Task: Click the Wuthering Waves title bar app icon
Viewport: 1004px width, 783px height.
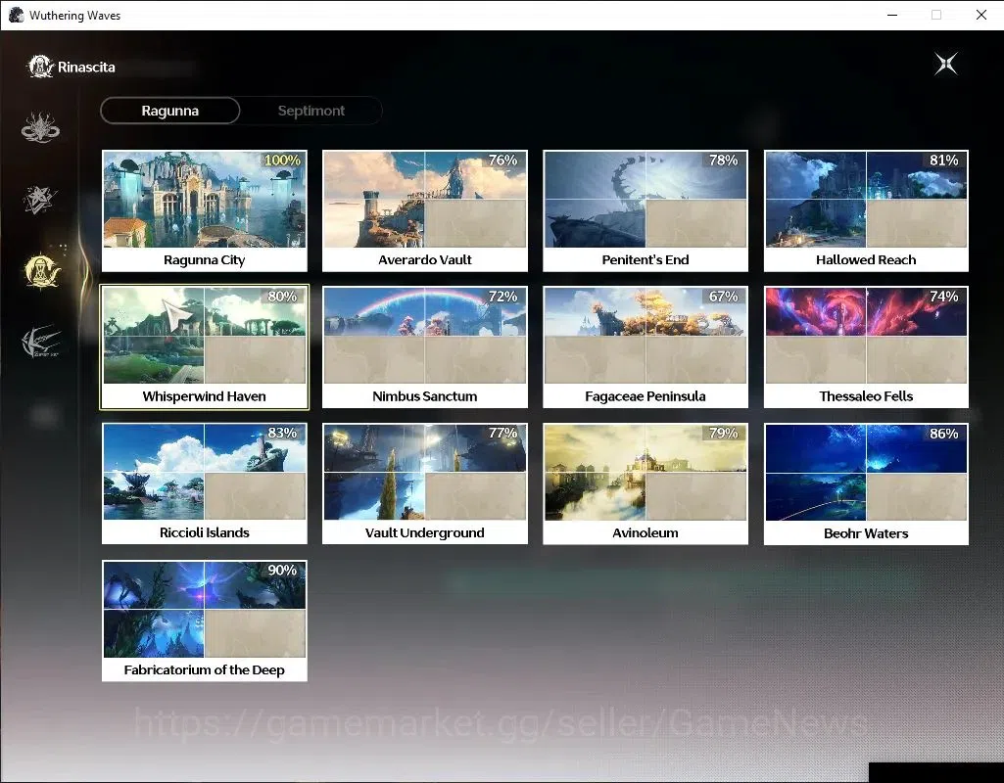Action: tap(16, 15)
